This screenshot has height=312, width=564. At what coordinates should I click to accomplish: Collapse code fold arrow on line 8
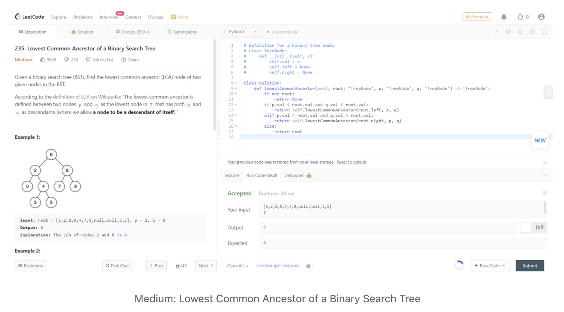(236, 83)
